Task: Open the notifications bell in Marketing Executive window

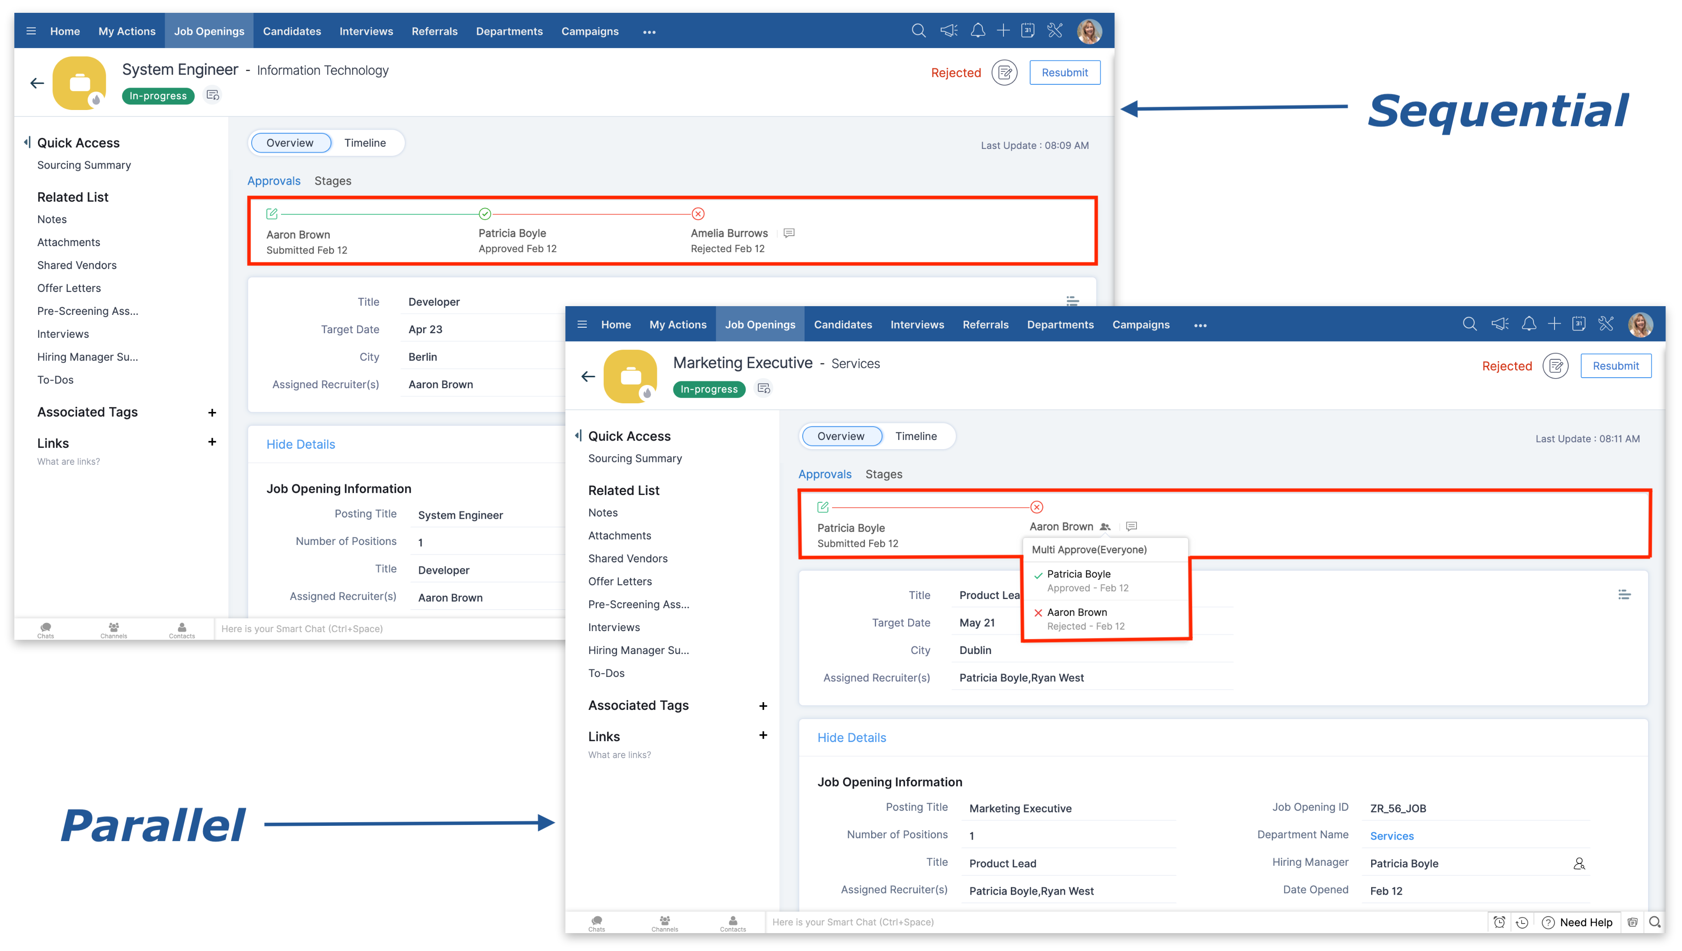Action: [1528, 324]
